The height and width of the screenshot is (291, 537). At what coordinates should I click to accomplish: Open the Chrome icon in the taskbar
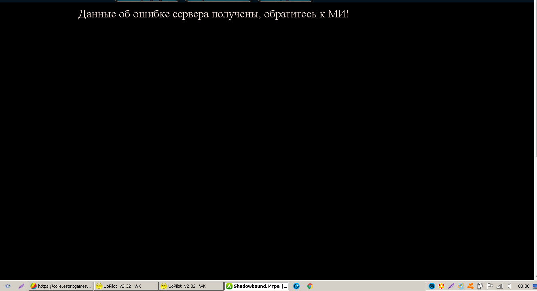click(x=310, y=286)
